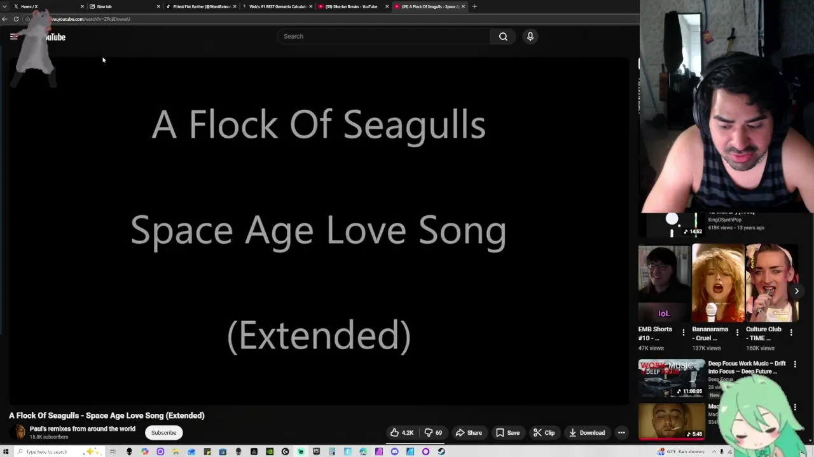Open Bananarama Cruel short thumbnail
The width and height of the screenshot is (814, 457).
717,284
